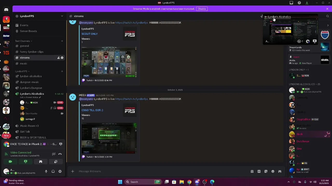Toggle camera in voice panel

[x=10, y=161]
